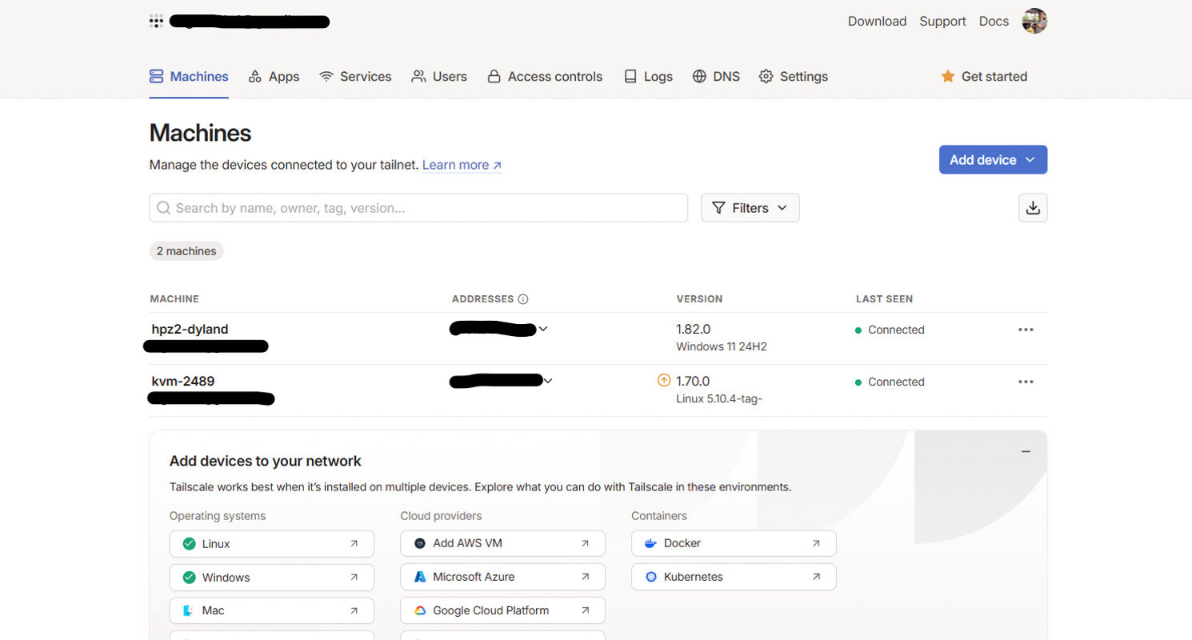Switch to the Apps tab
The image size is (1192, 640).
tap(274, 77)
